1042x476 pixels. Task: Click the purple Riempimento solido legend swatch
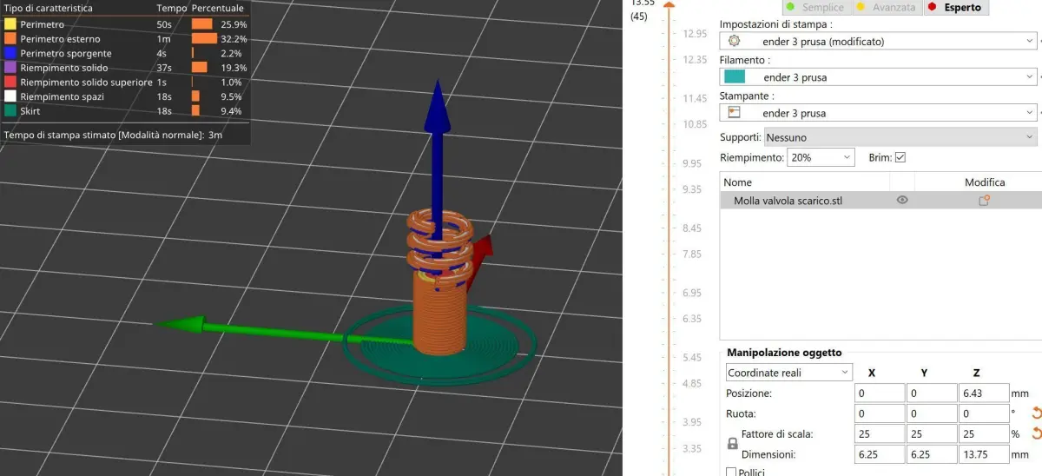10,68
